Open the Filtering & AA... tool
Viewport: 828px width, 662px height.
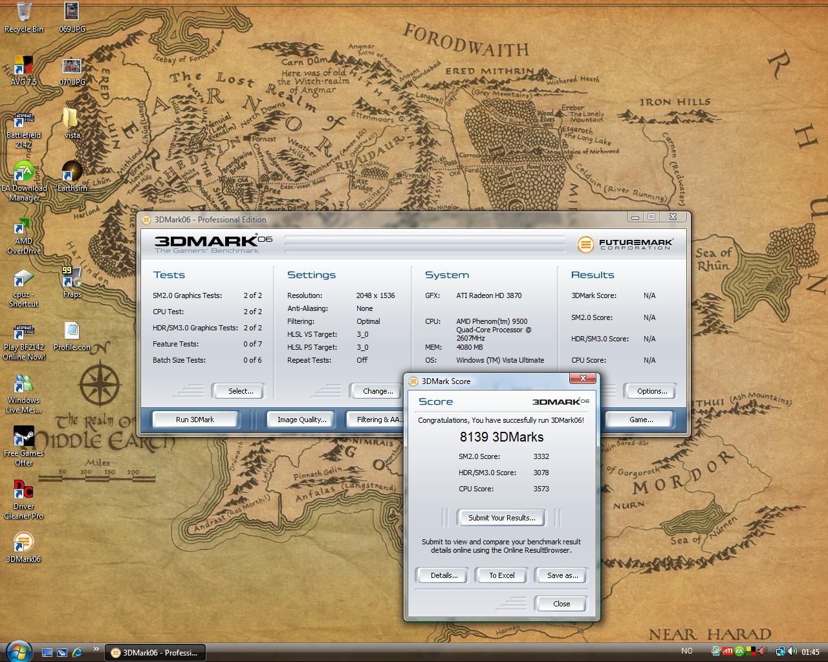(375, 420)
